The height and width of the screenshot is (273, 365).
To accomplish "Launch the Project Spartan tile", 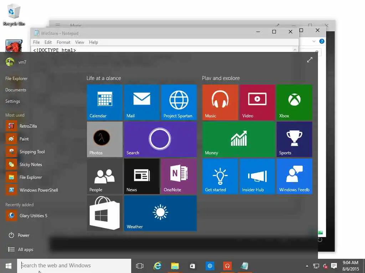I will pos(179,102).
